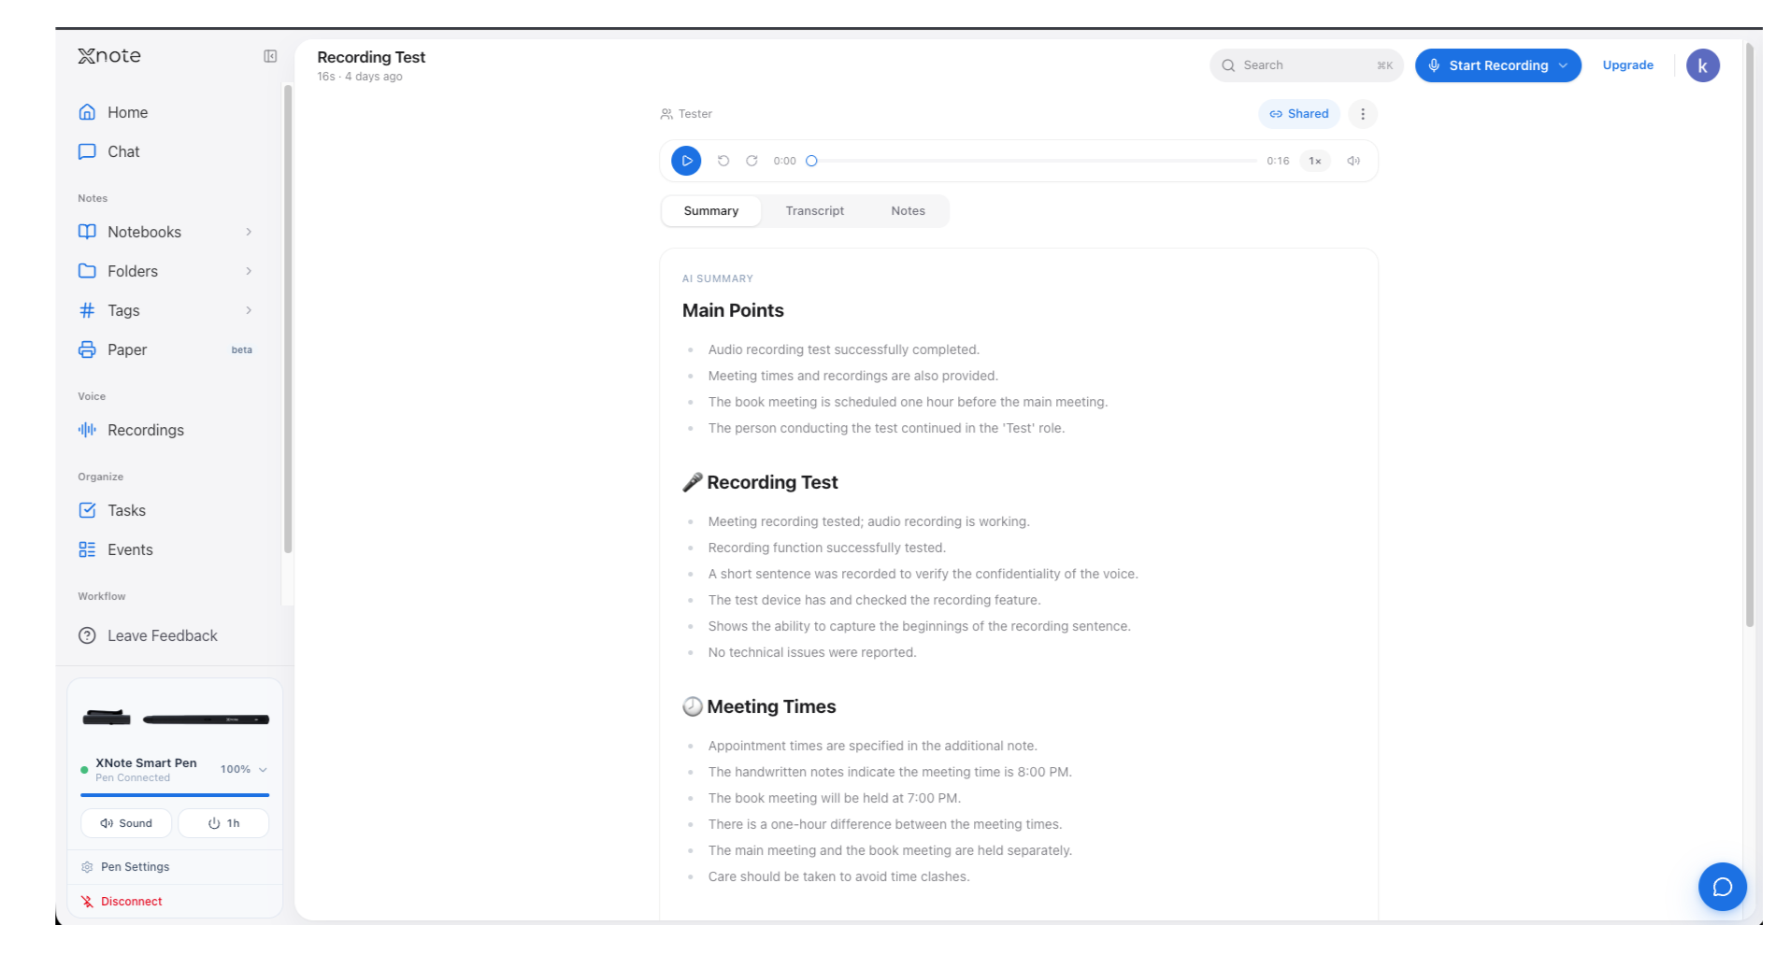Click the audio progress slider handle
The image size is (1789, 954).
click(x=811, y=161)
